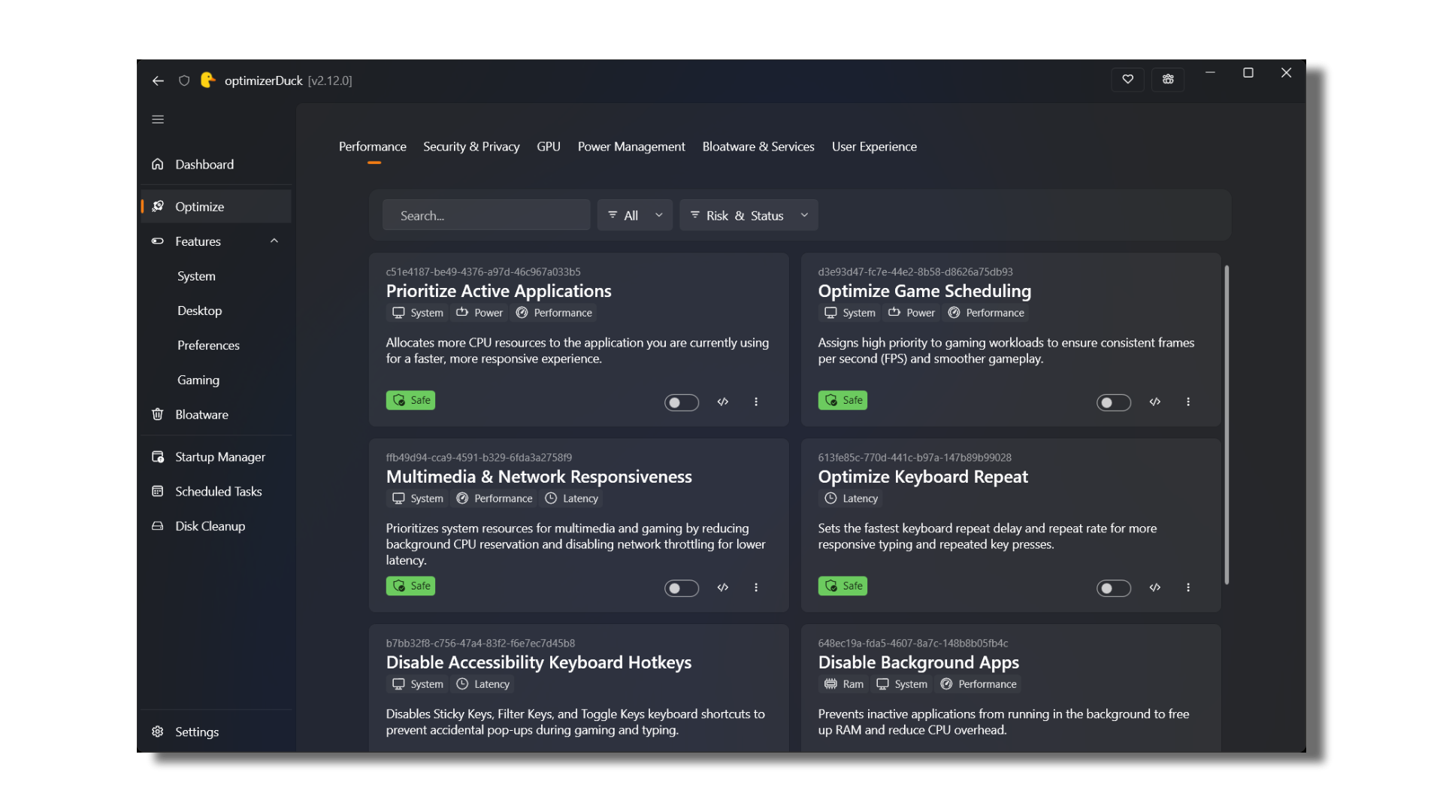
Task: Enable Optimize Game Scheduling toggle
Action: [x=1114, y=402]
